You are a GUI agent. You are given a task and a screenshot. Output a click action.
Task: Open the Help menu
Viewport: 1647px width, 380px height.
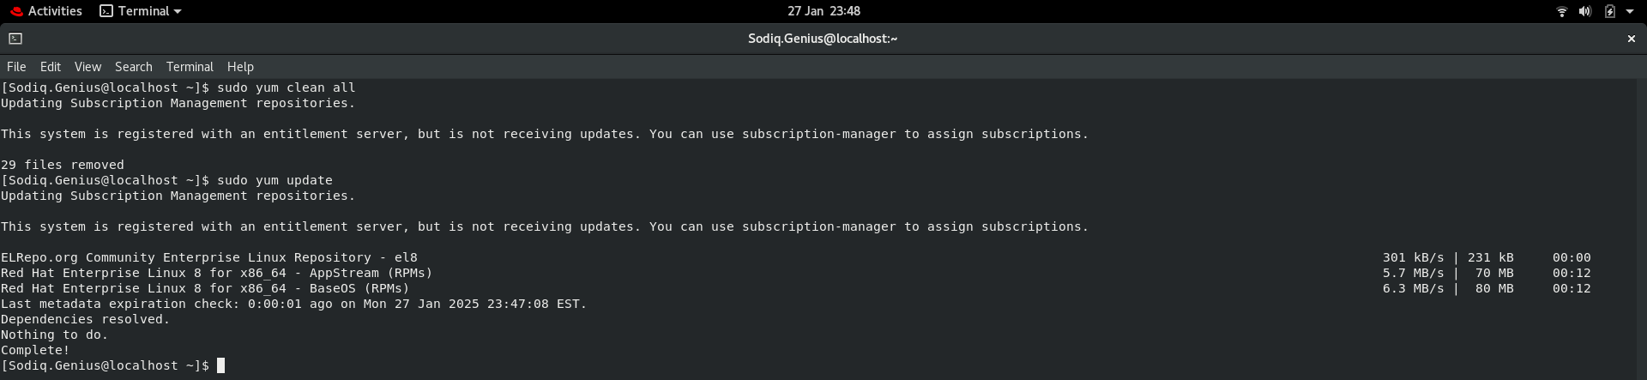(240, 67)
